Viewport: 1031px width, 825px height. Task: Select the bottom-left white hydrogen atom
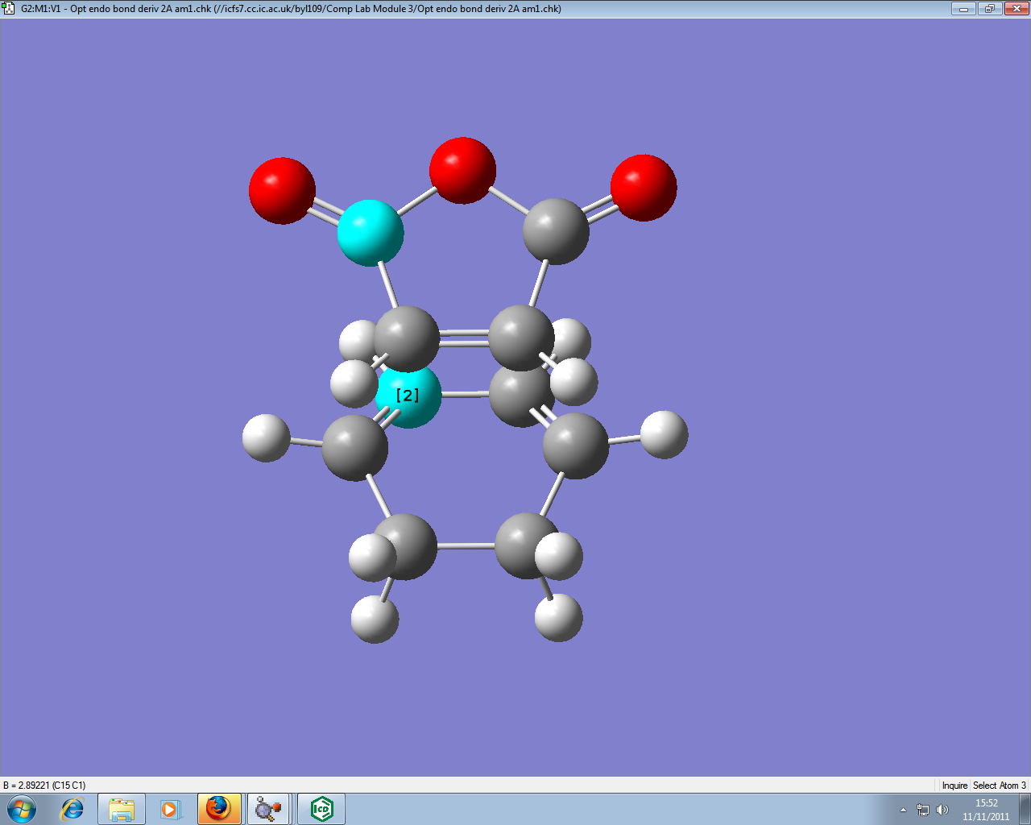(x=375, y=619)
